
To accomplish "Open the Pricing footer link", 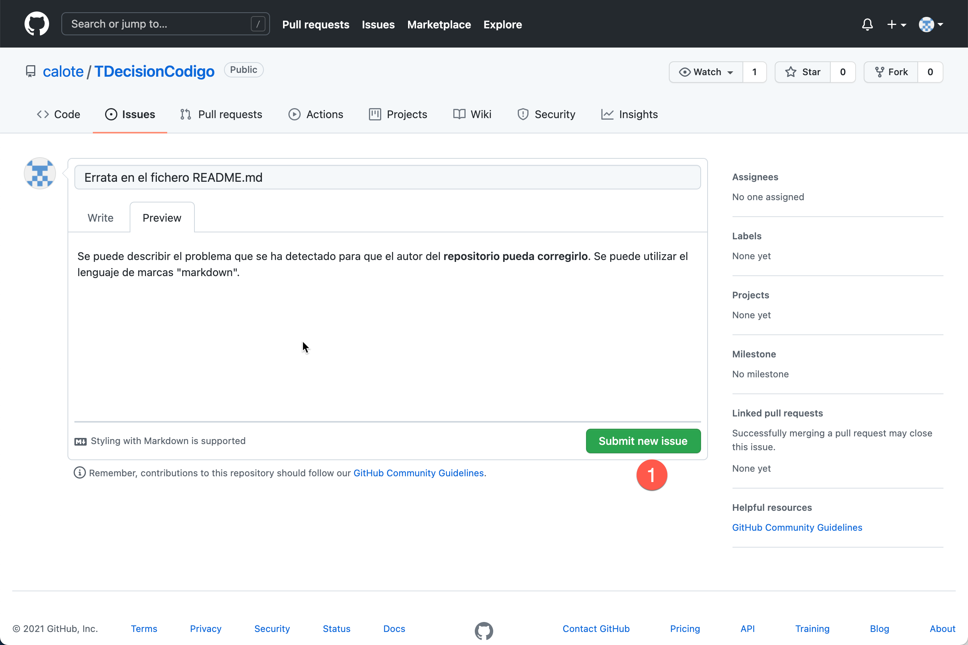I will coord(685,629).
